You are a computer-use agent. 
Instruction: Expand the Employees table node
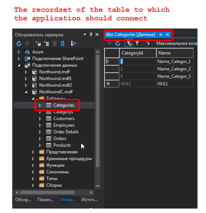[x=40, y=125]
